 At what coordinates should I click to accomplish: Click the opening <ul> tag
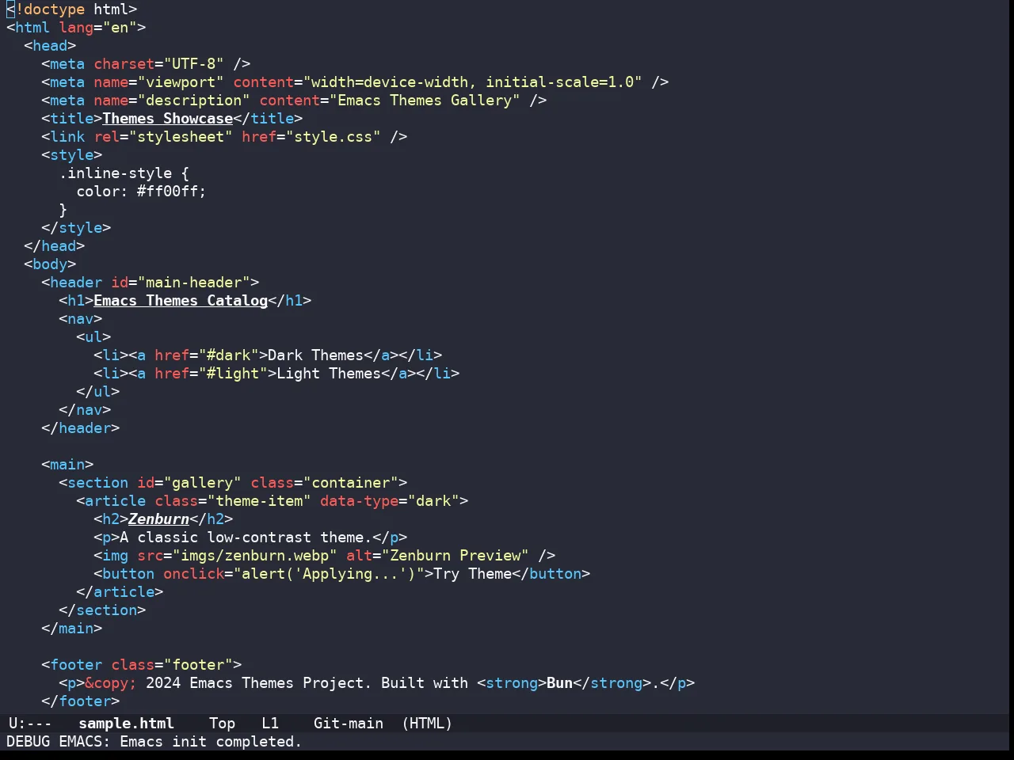(x=93, y=337)
